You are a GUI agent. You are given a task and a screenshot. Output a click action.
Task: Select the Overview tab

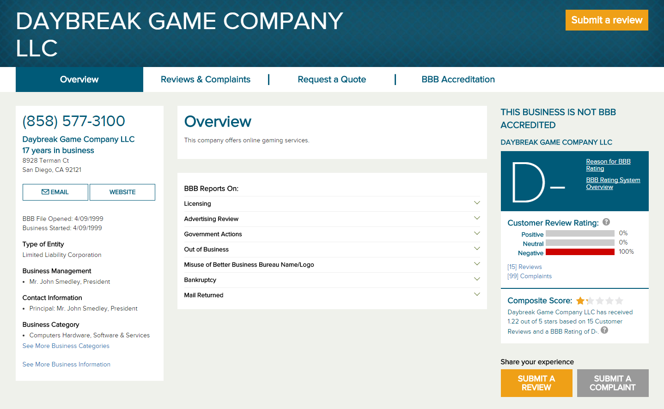tap(79, 79)
